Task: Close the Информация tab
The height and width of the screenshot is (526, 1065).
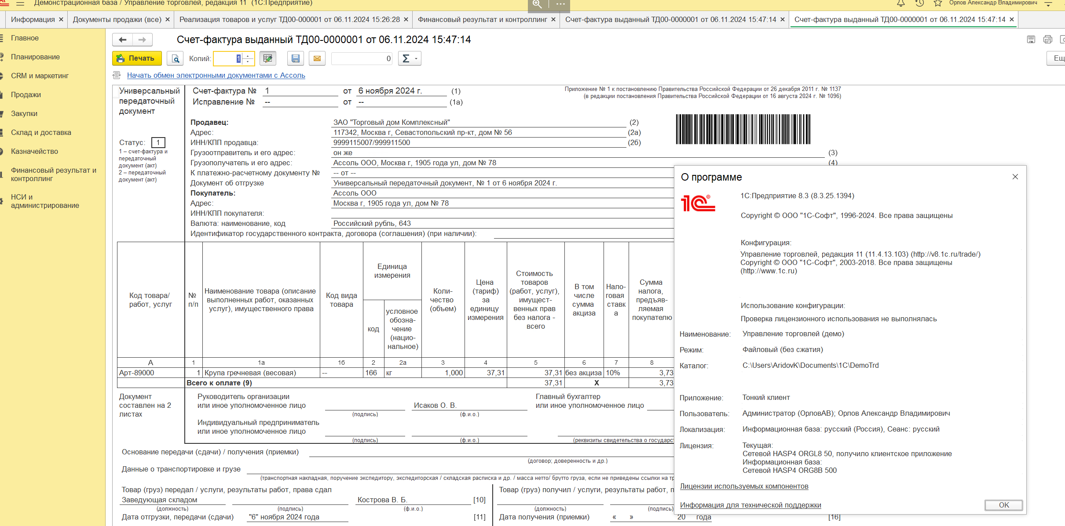Action: (x=61, y=20)
